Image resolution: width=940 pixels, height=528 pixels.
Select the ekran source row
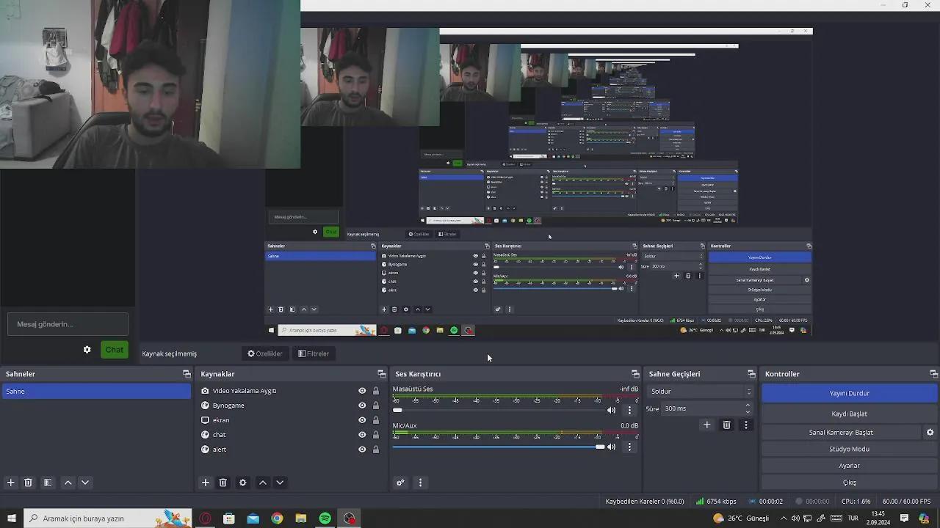(292, 420)
